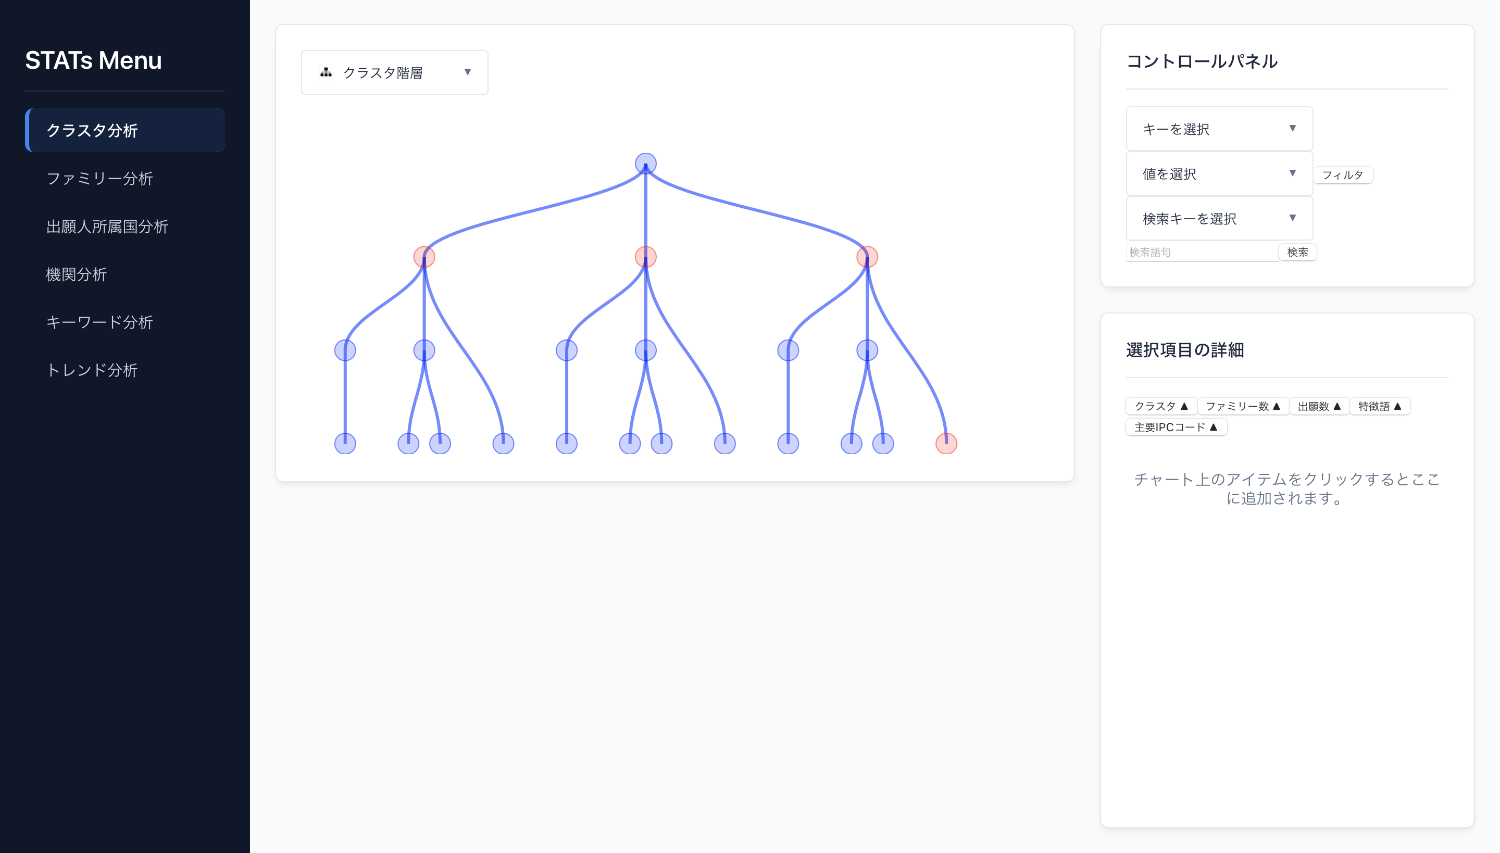Expand the 値を選択 dropdown
This screenshot has width=1500, height=853.
pos(1219,173)
